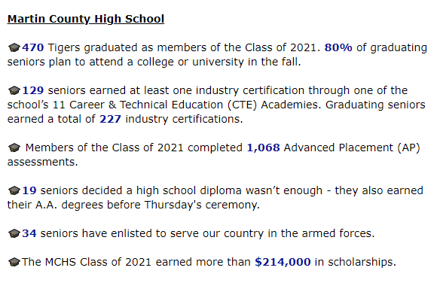The image size is (440, 289).
Task: Click the Martin County High School heading
Action: (x=86, y=19)
